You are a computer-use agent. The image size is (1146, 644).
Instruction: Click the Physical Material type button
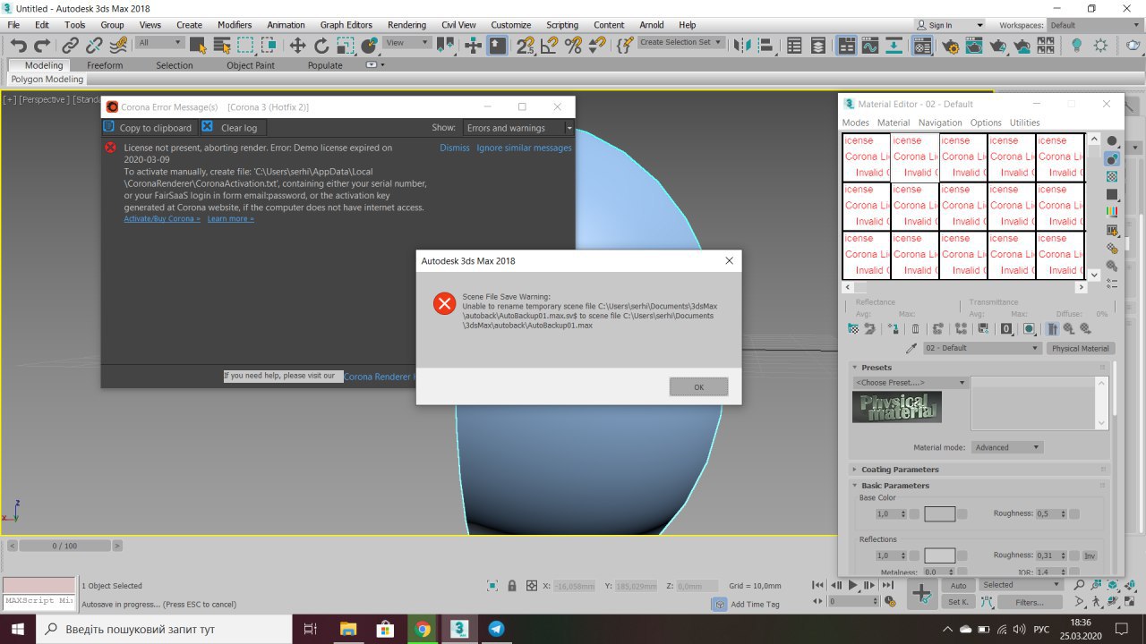pyautogui.click(x=1081, y=348)
